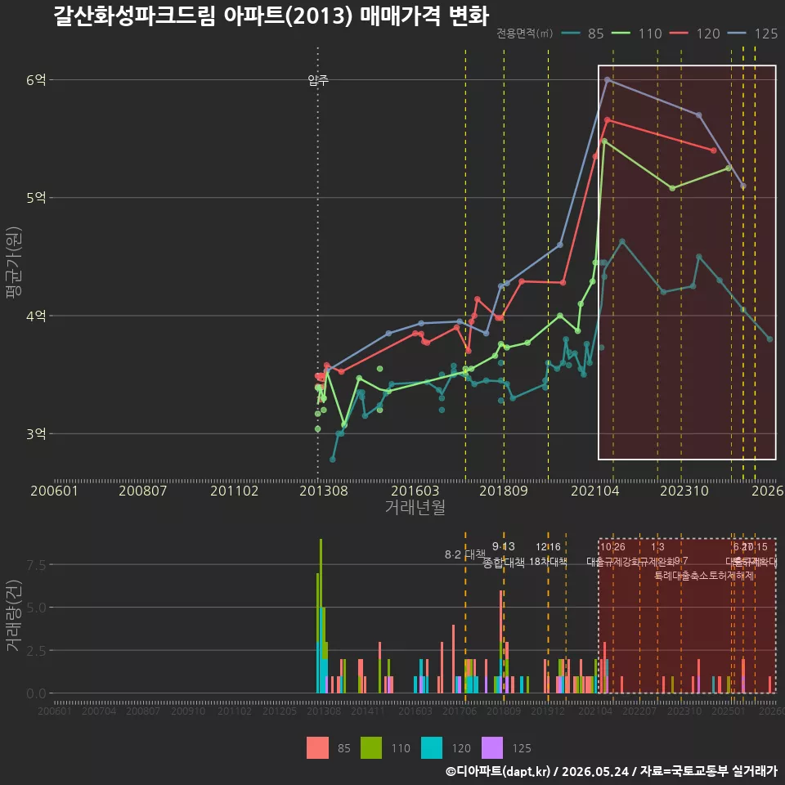Click the 200601 tick label on price chart

click(54, 491)
